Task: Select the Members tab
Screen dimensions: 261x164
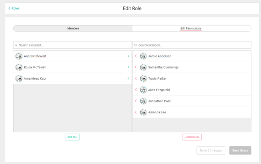Action: click(73, 29)
